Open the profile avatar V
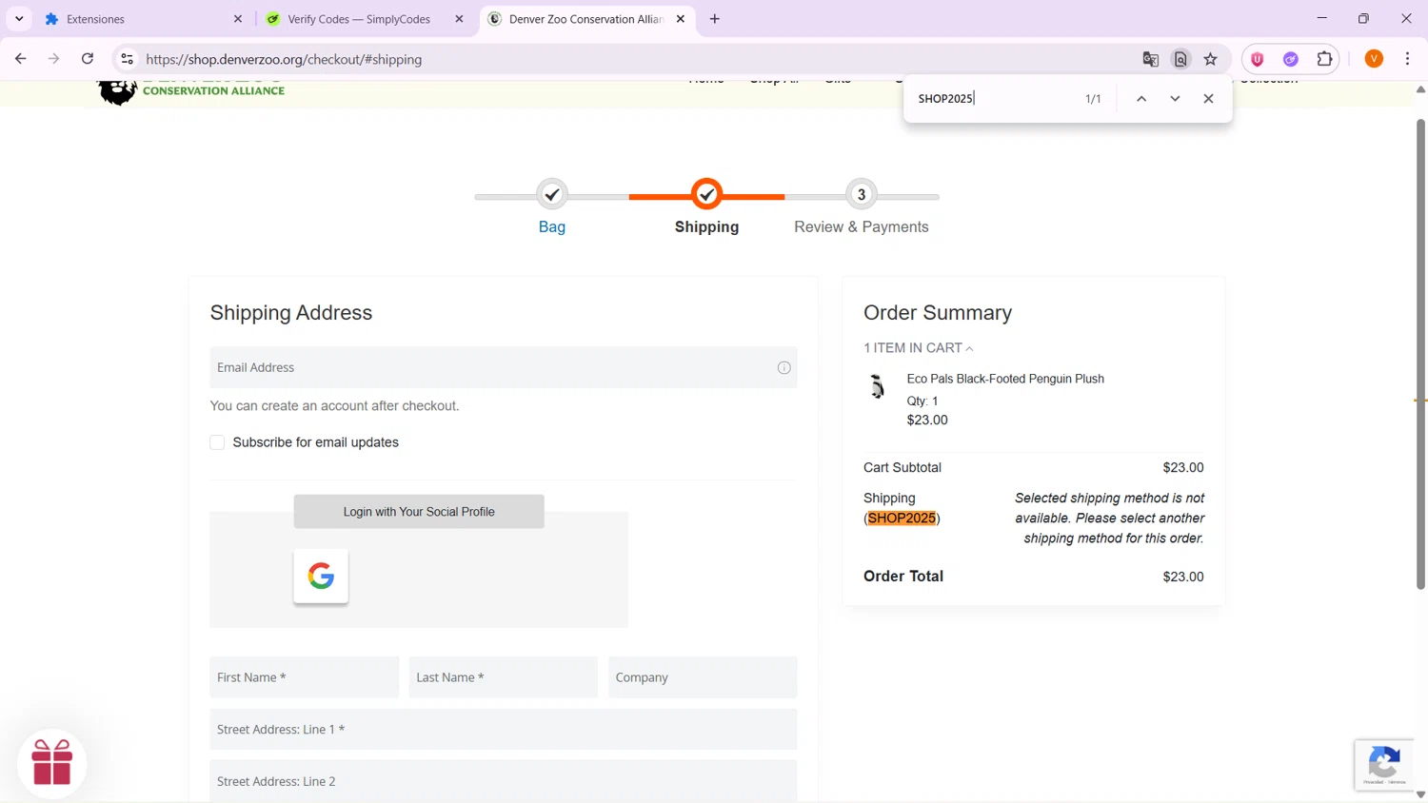Image resolution: width=1428 pixels, height=803 pixels. (x=1374, y=59)
